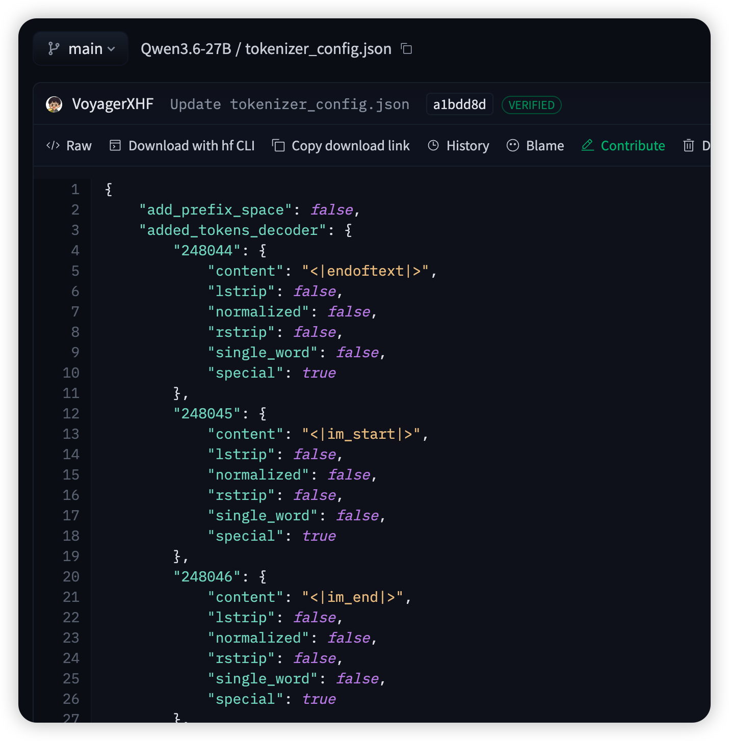Click the trash delete icon
This screenshot has width=729, height=741.
689,146
